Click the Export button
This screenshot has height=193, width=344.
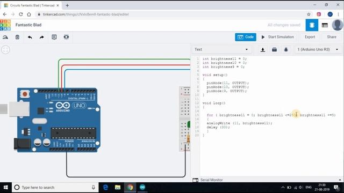[x=310, y=37]
